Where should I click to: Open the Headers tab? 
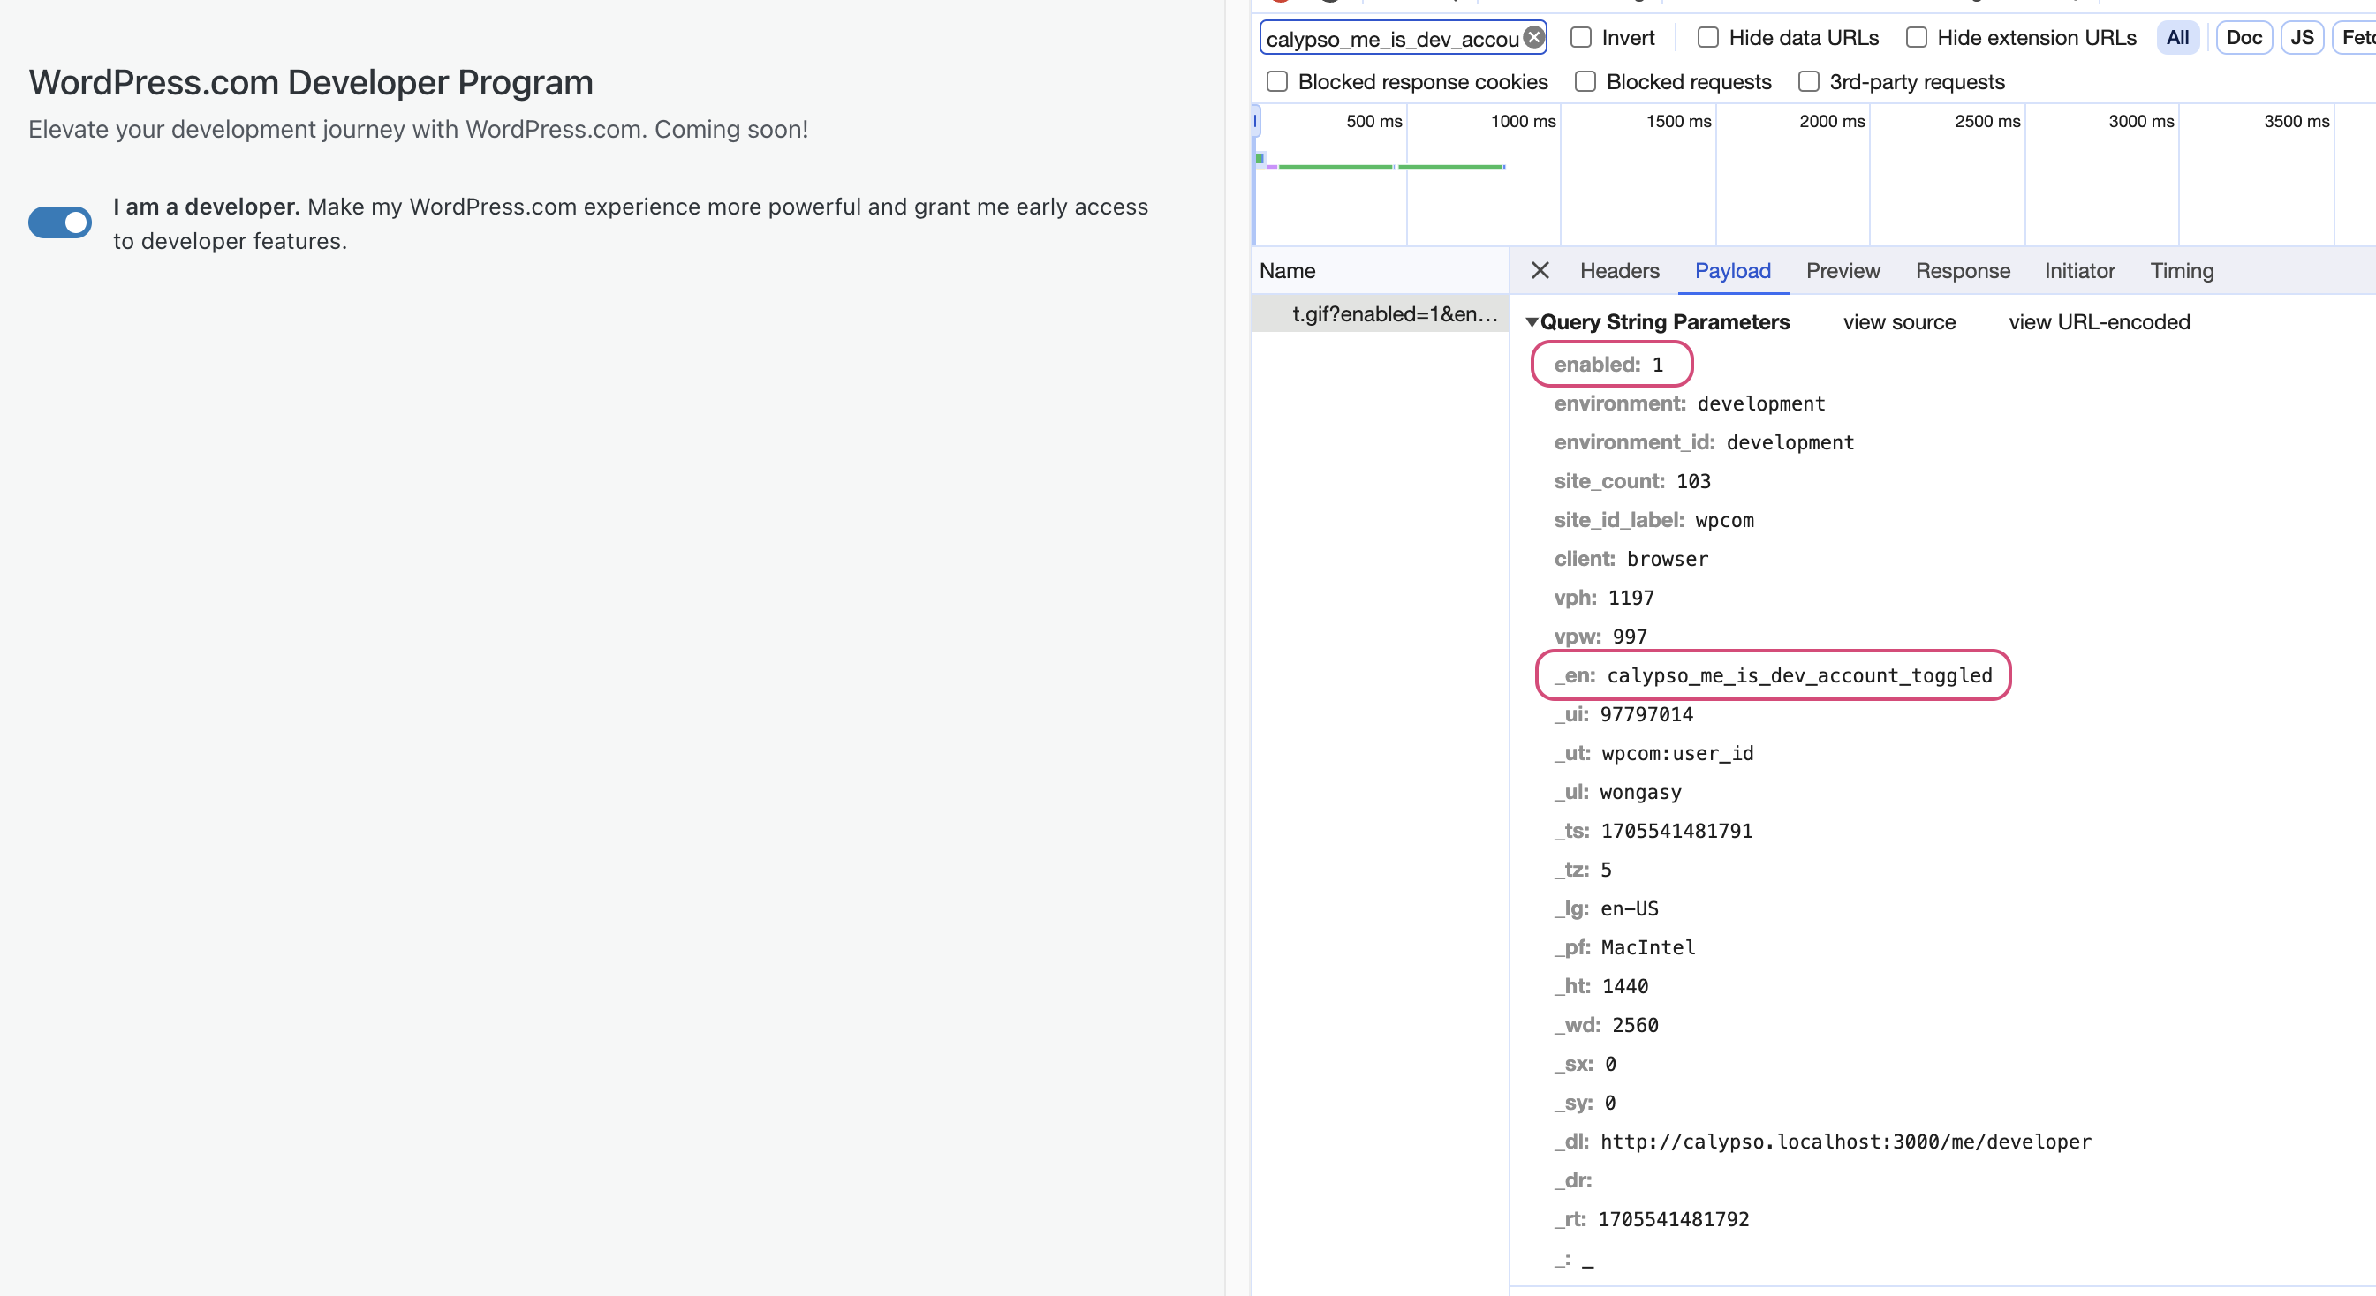pyautogui.click(x=1620, y=270)
